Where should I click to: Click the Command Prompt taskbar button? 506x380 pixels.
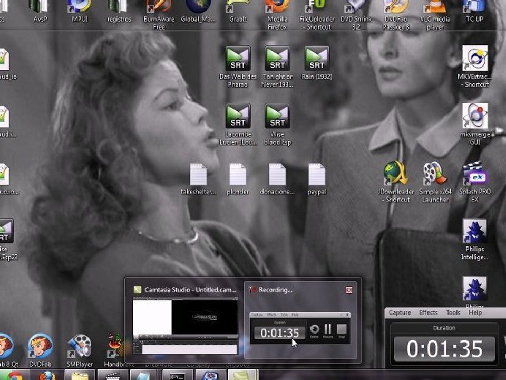[177, 375]
